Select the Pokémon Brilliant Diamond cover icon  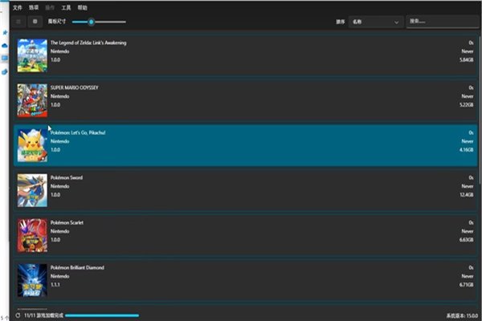click(x=32, y=281)
